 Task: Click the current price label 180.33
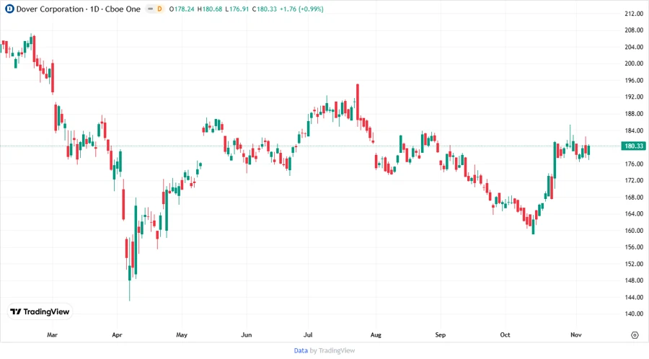[x=633, y=146]
